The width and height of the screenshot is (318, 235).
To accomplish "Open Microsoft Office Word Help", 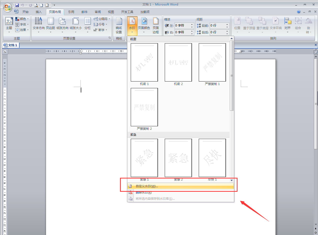I will 299,12.
